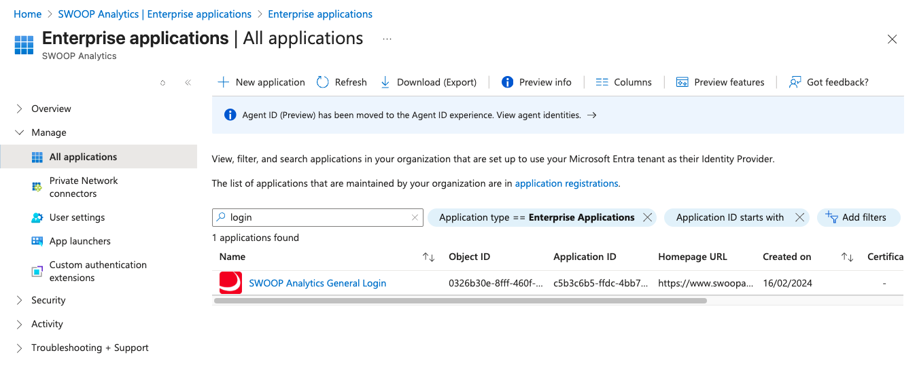Click the User settings gear-person icon
917x370 pixels.
pos(37,217)
